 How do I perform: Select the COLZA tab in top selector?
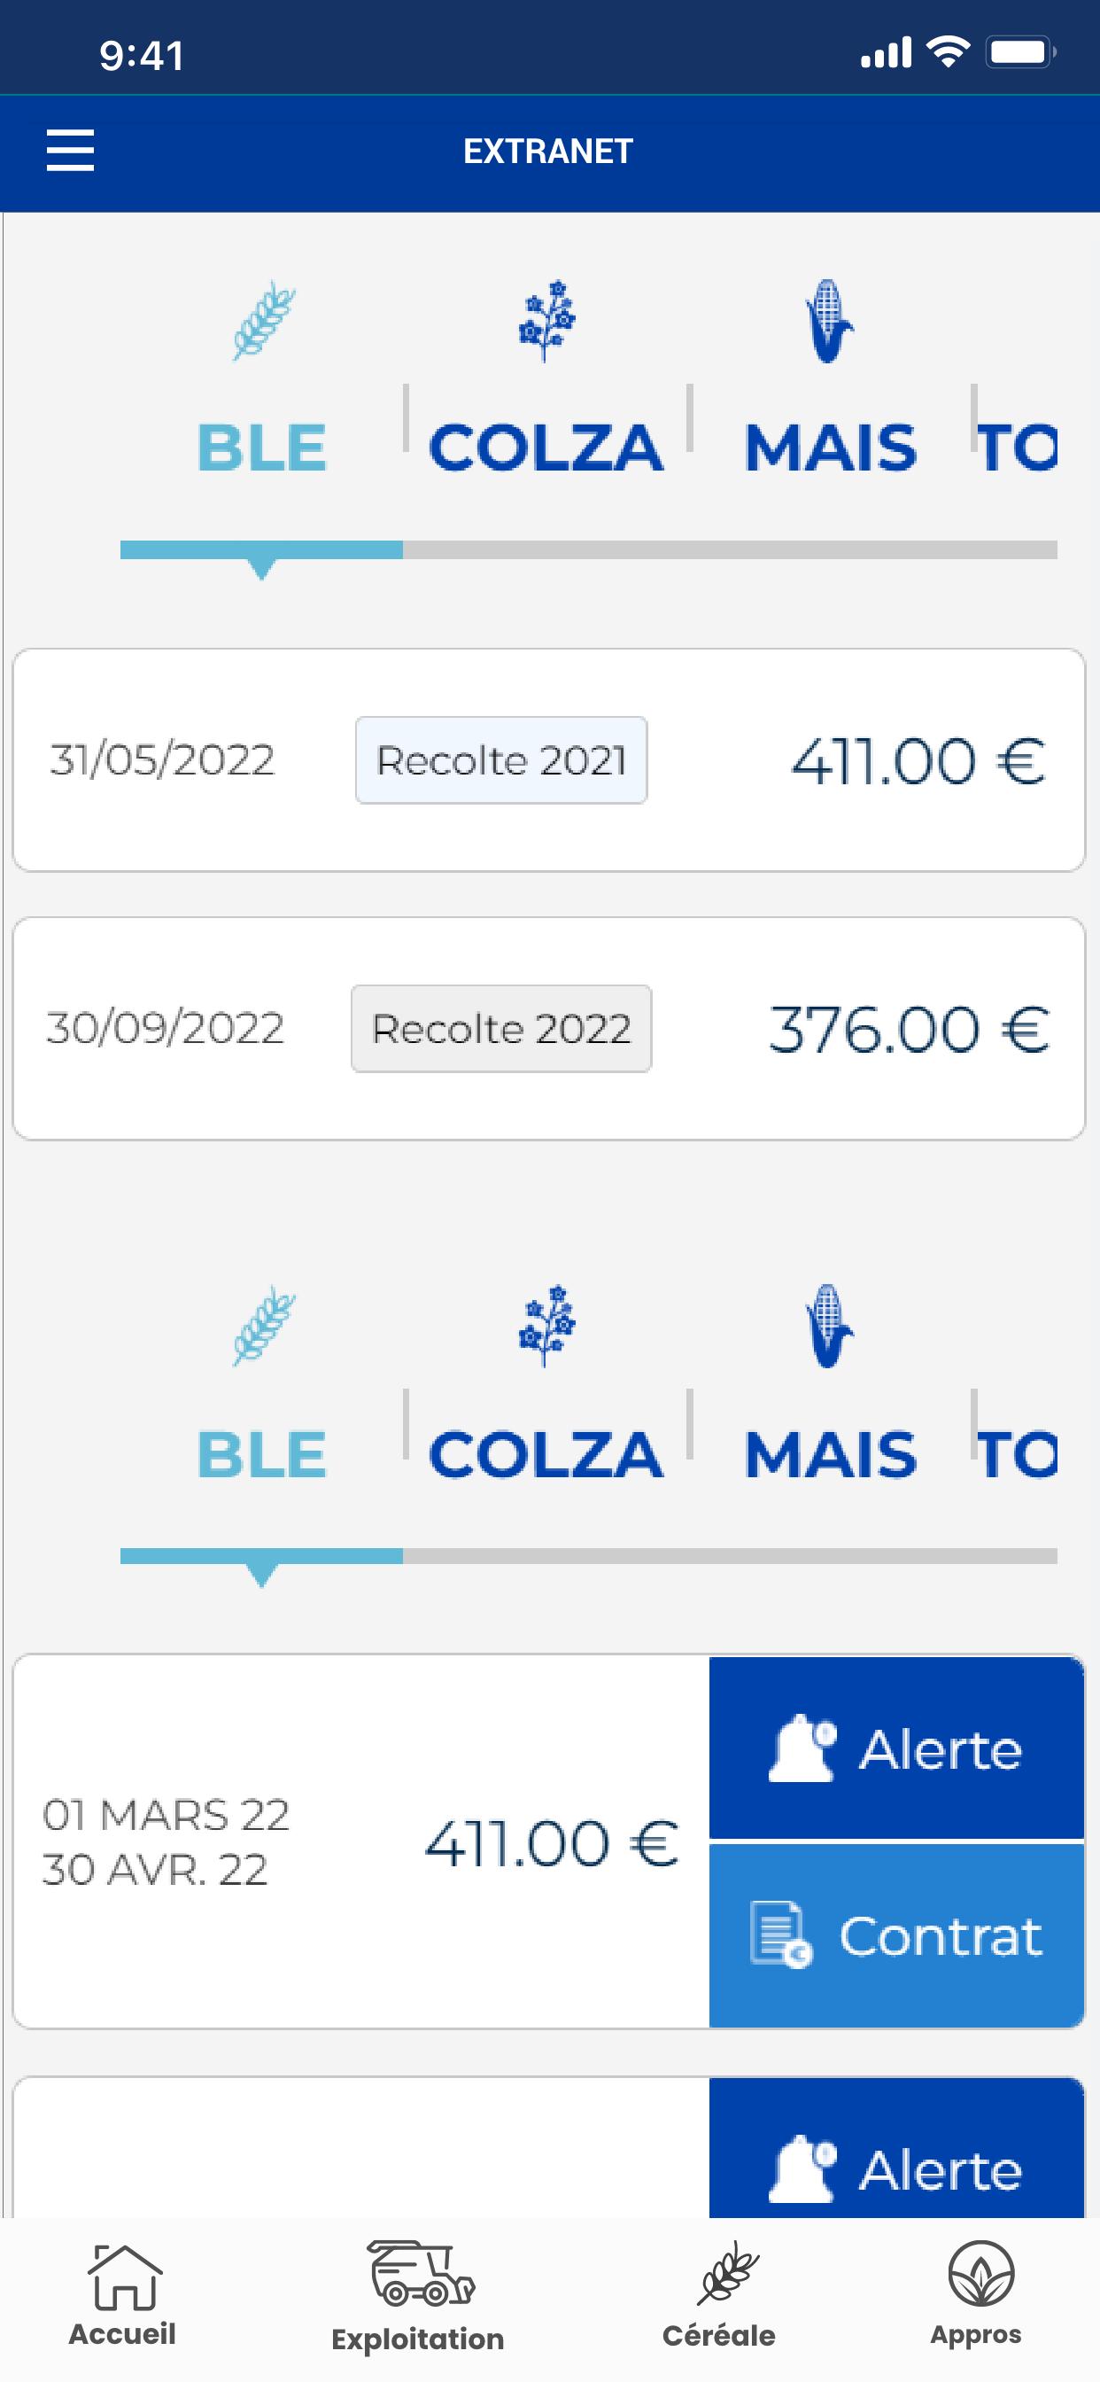tap(546, 448)
